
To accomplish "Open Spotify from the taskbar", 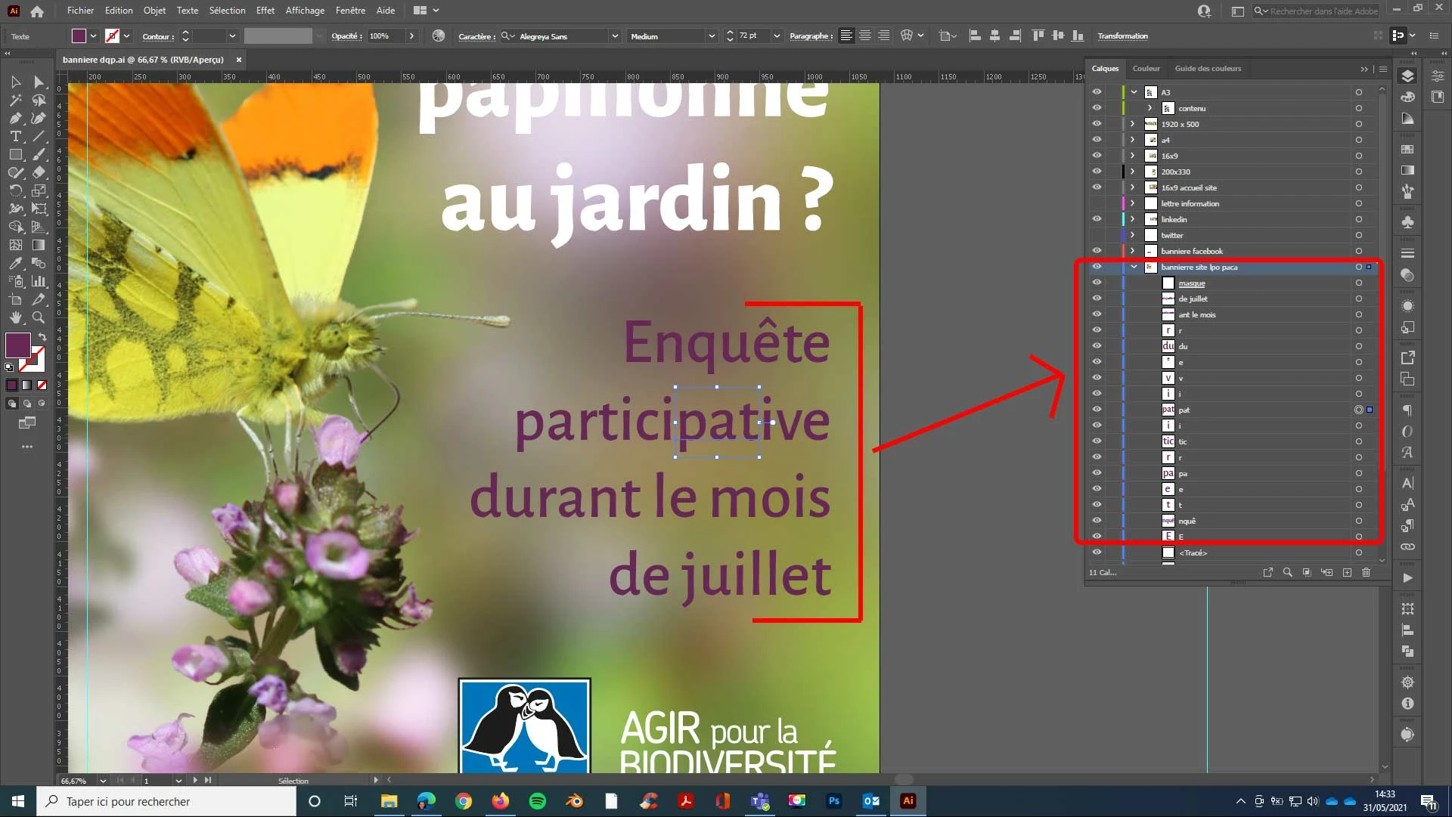I will pos(538,801).
